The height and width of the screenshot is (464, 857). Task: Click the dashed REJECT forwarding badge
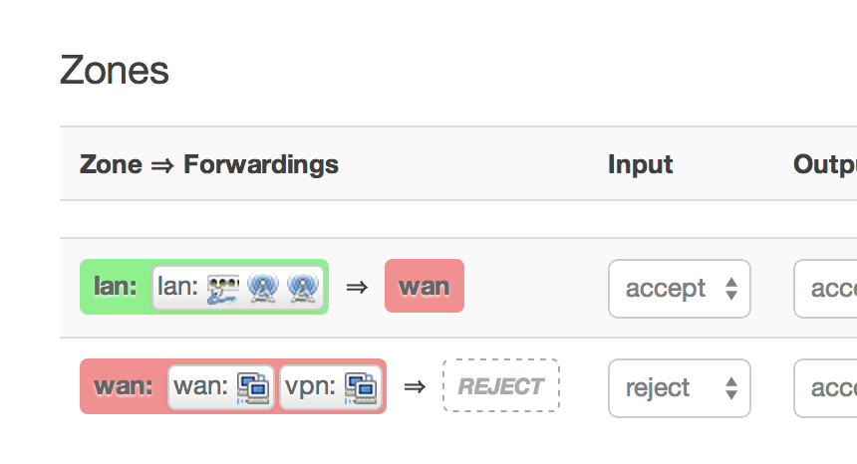pos(501,386)
